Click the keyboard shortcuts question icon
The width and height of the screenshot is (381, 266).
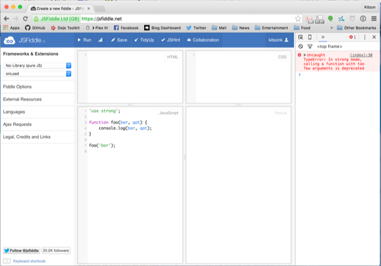tap(7, 261)
